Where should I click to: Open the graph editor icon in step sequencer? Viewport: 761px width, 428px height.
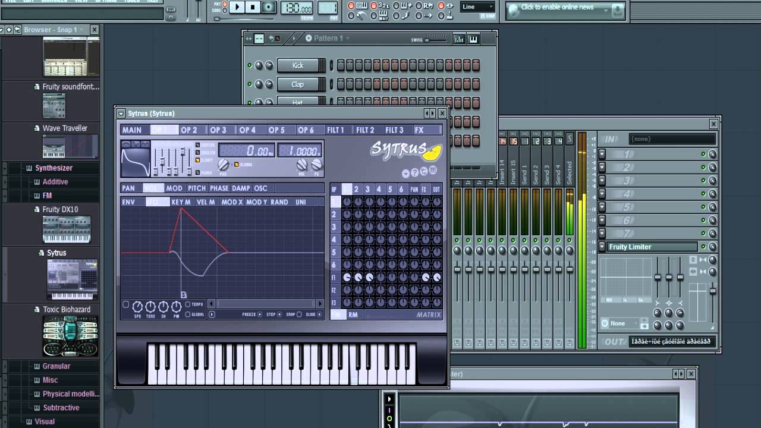459,39
